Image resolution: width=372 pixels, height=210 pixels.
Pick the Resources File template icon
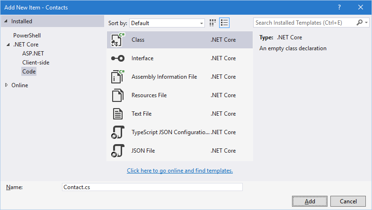(x=117, y=95)
